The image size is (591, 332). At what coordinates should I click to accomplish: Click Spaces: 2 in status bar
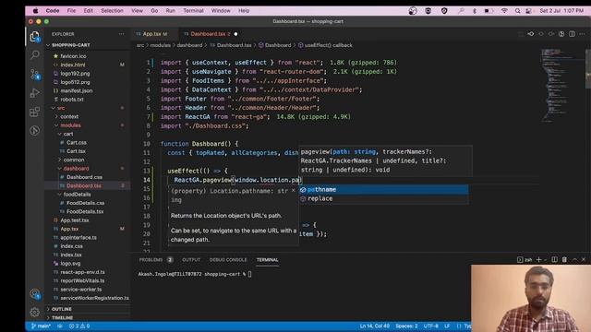(406, 326)
